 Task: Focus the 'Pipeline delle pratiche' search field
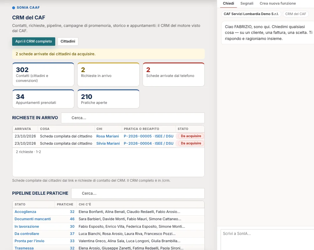138,194
